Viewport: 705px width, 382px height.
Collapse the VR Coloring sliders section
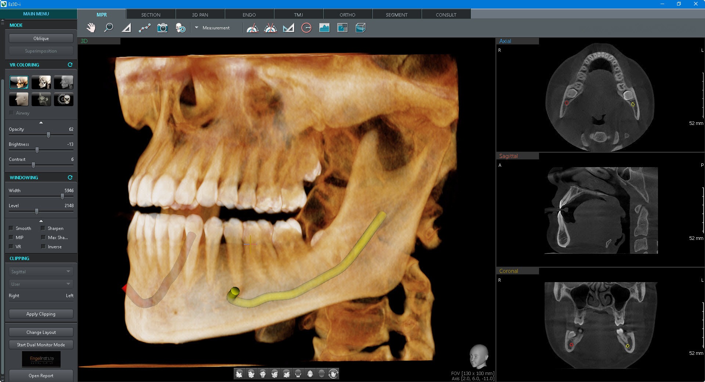(x=41, y=122)
